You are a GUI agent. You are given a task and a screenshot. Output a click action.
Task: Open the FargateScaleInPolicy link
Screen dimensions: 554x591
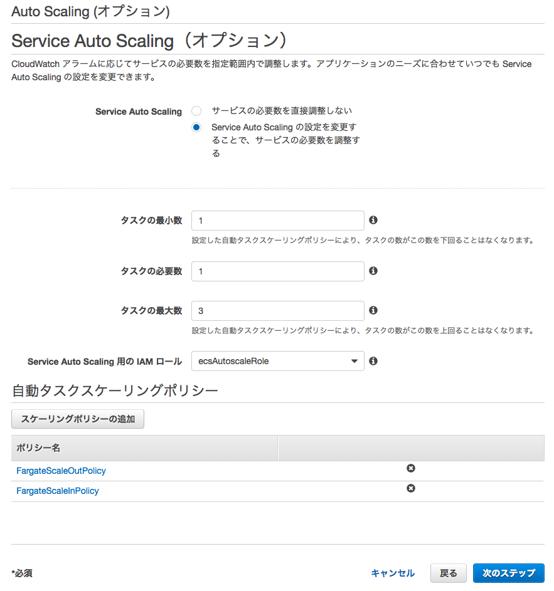(x=58, y=491)
